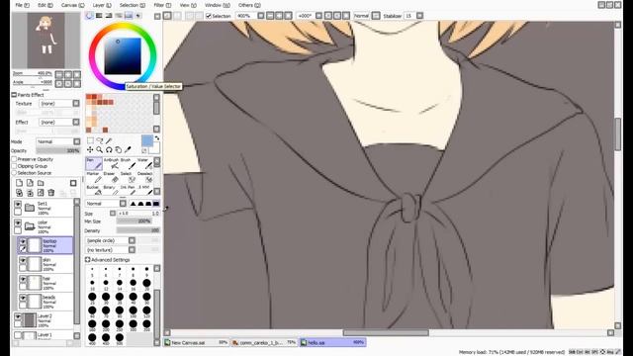Click the saturation/value square in color wheel
This screenshot has height=356, width=633.
[123, 56]
